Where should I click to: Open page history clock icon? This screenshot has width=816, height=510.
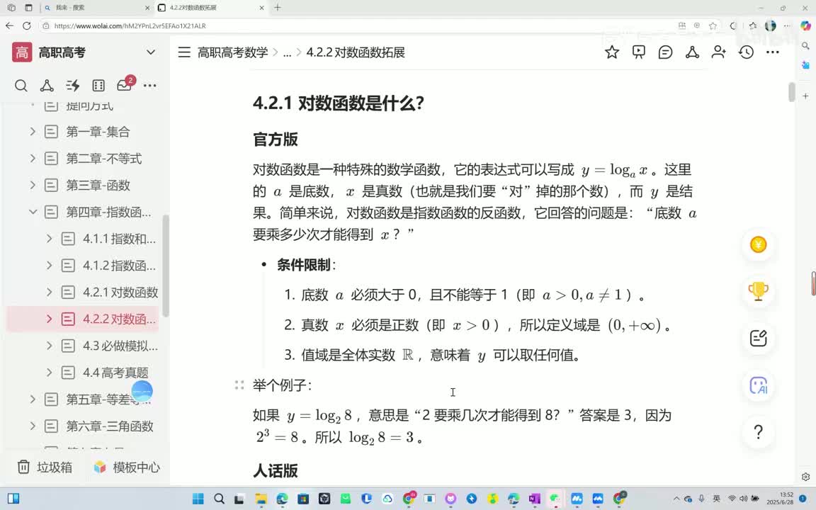[747, 52]
